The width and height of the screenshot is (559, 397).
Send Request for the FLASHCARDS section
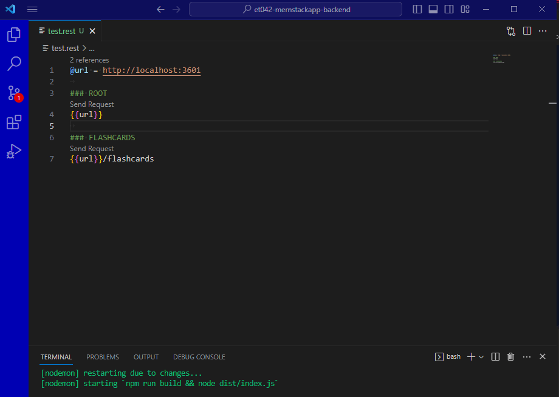tap(92, 149)
